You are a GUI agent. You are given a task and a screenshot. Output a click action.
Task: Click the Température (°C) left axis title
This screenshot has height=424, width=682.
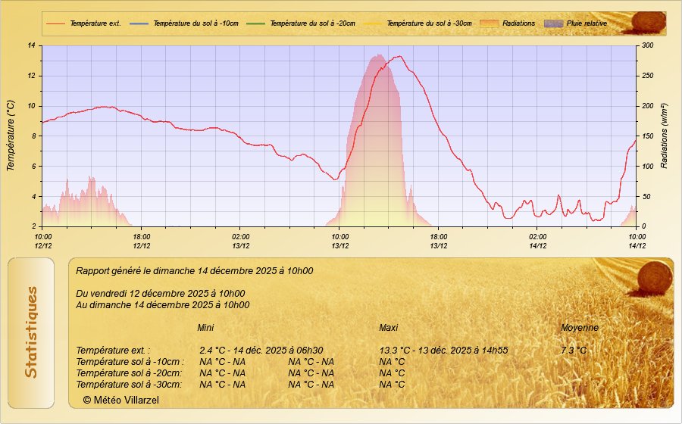point(11,136)
